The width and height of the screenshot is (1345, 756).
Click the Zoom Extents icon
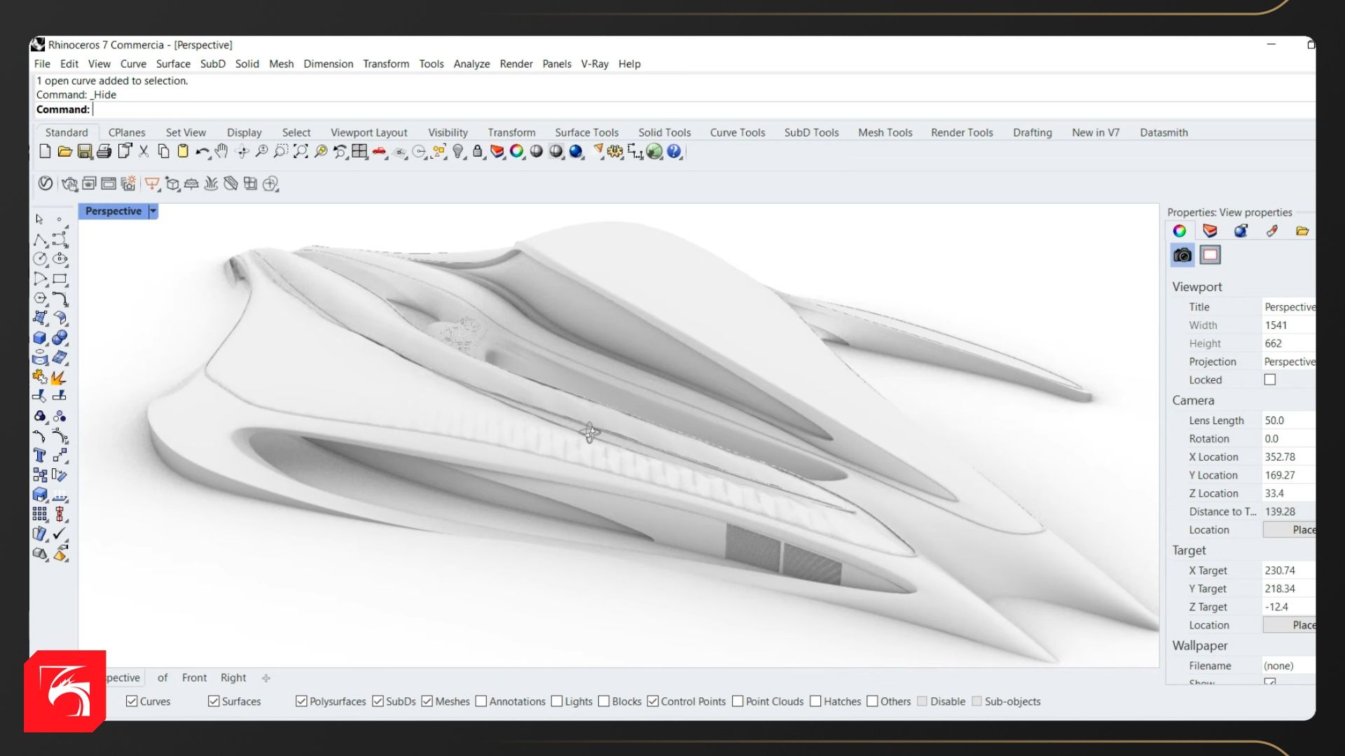pos(301,151)
